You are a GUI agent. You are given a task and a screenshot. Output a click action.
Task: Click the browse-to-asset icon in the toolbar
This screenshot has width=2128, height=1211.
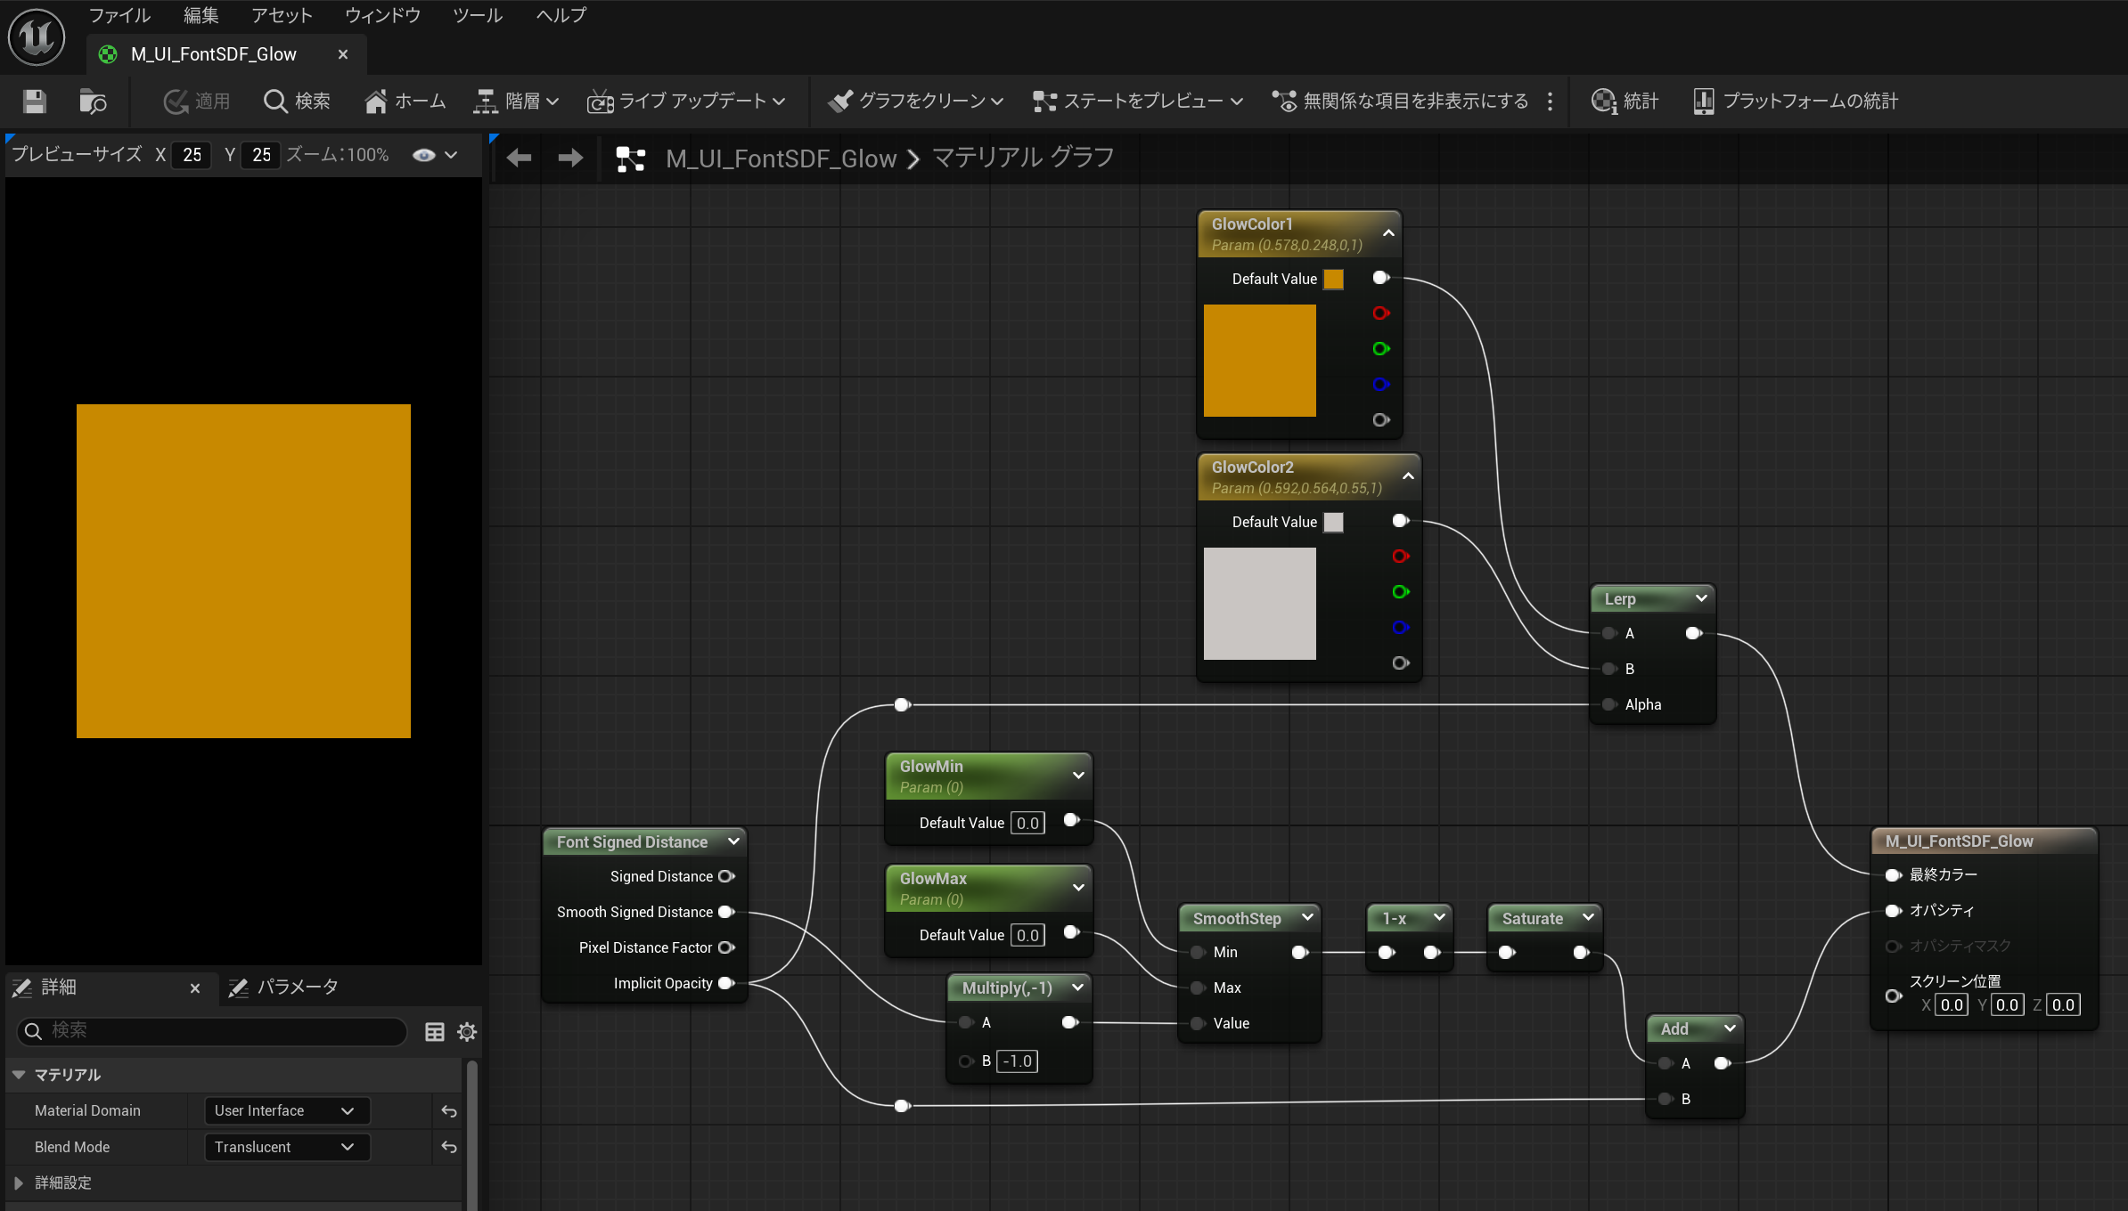pos(93,102)
